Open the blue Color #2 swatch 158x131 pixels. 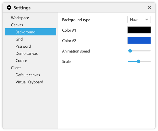tap(139, 41)
